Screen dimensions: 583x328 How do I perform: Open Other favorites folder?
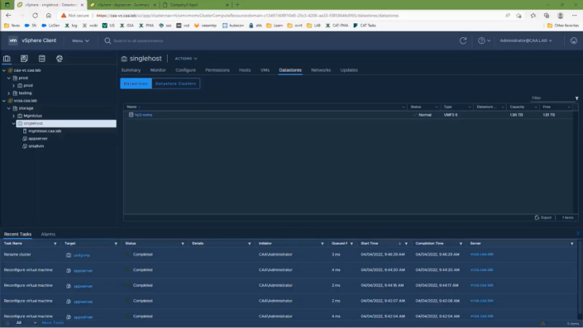click(x=562, y=26)
